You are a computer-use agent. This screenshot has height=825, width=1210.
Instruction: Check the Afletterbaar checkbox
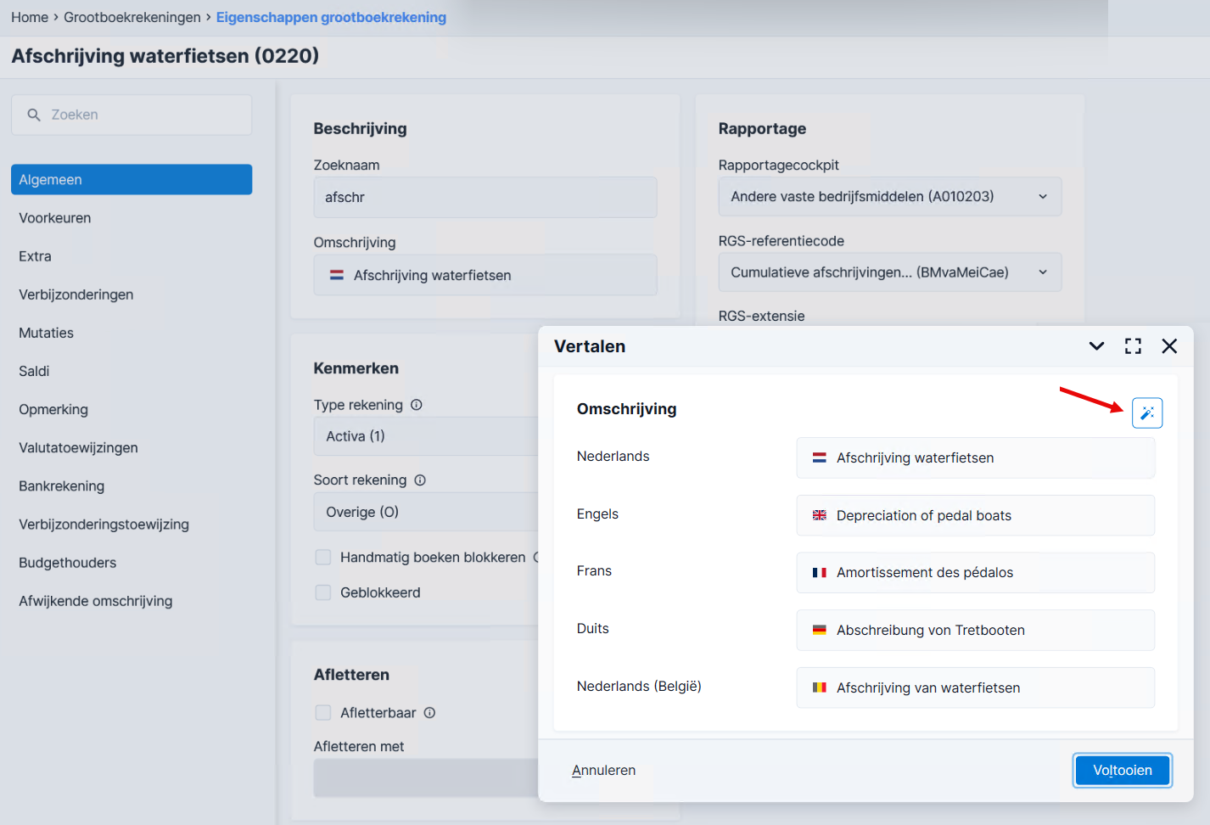click(323, 713)
